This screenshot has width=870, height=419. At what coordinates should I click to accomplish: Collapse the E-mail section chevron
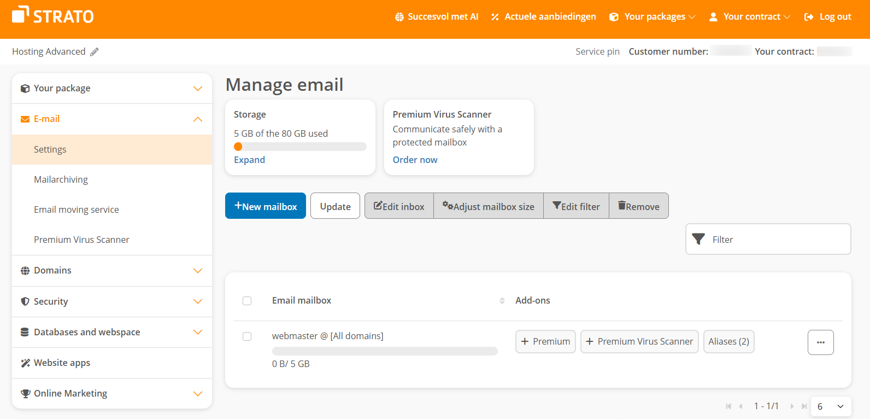(x=198, y=119)
